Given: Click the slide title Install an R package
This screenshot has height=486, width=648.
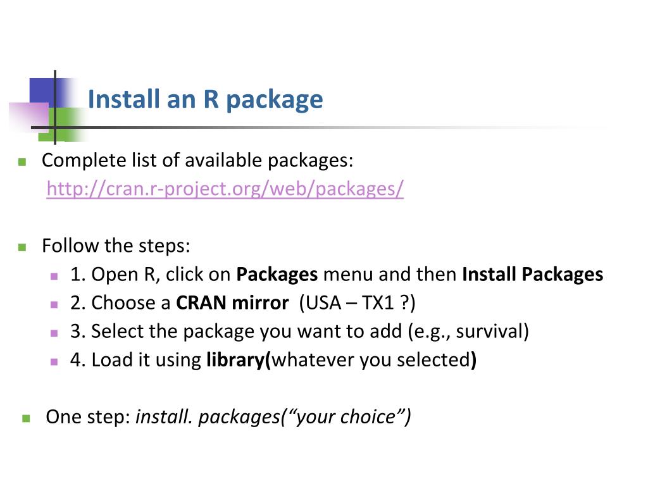Looking at the screenshot, I should pyautogui.click(x=206, y=99).
